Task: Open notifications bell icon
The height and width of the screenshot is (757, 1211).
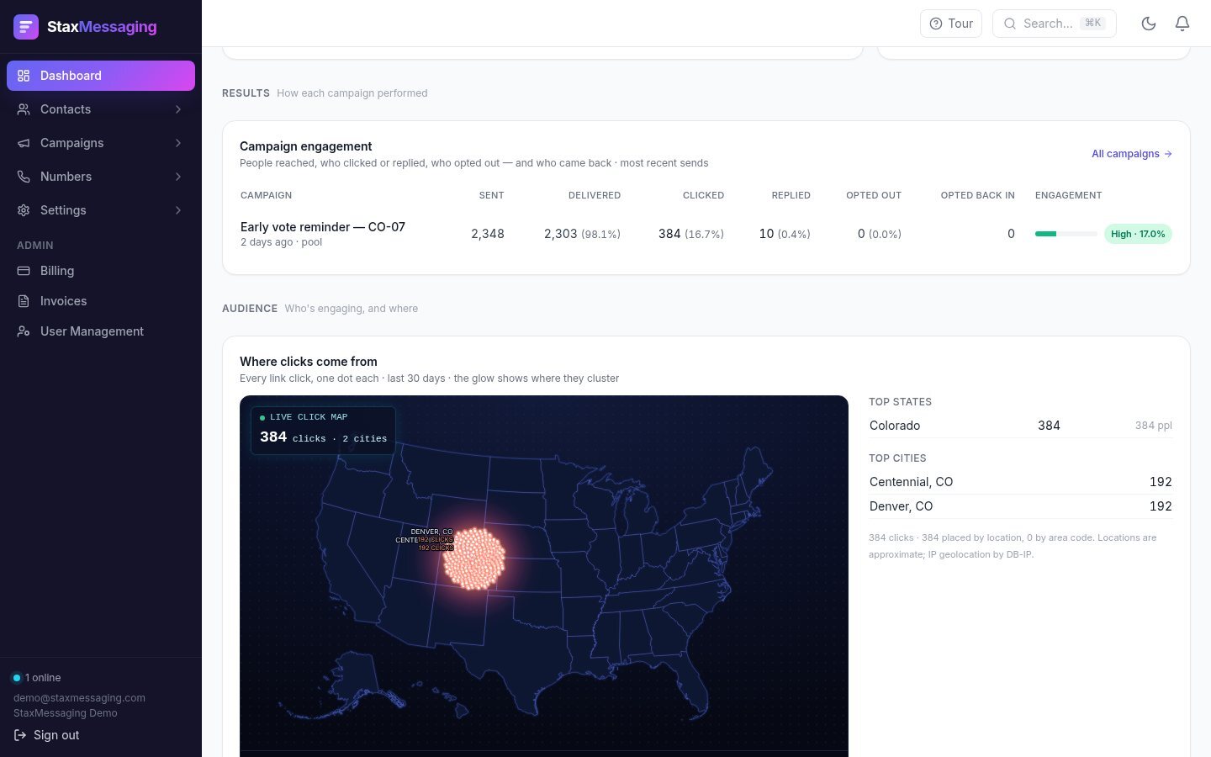Action: 1182,24
